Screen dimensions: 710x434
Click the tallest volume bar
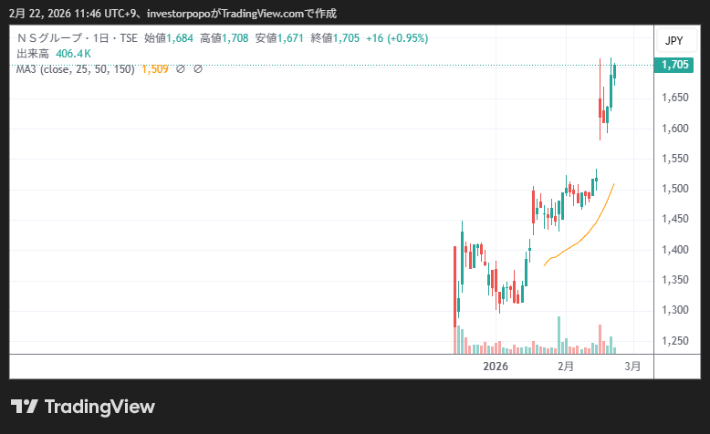pos(559,335)
